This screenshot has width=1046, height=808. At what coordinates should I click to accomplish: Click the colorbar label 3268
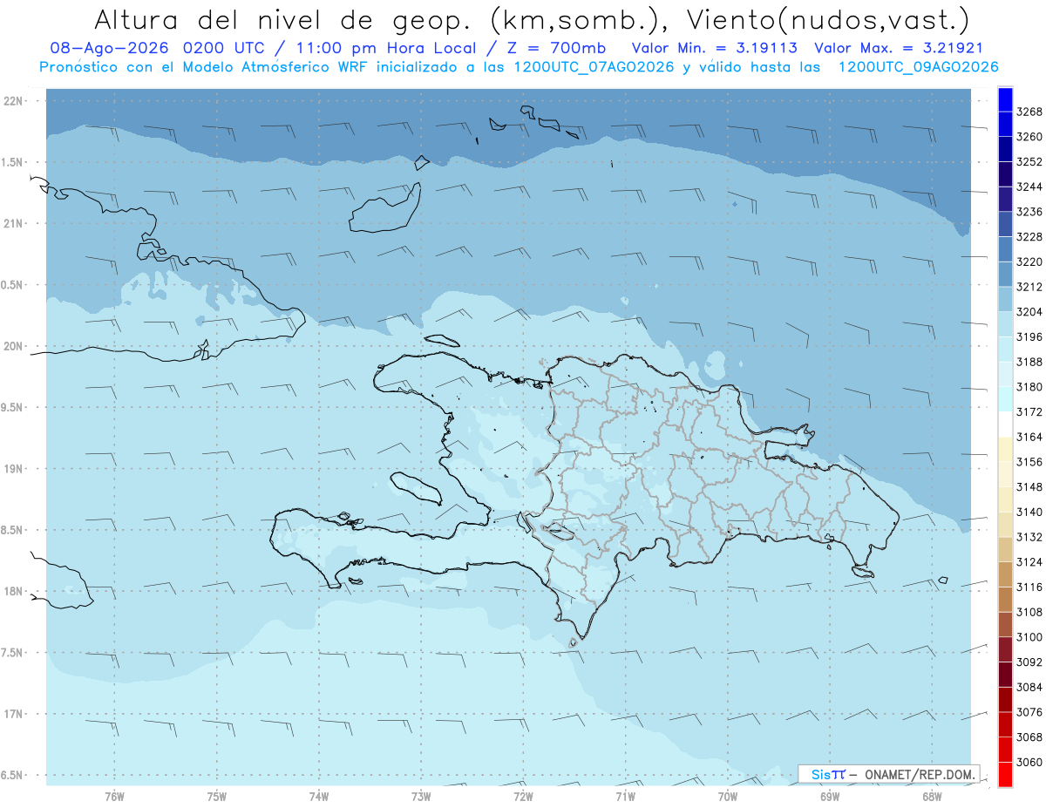(x=1029, y=112)
